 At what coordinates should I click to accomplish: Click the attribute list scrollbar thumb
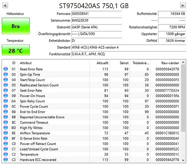(x=183, y=98)
